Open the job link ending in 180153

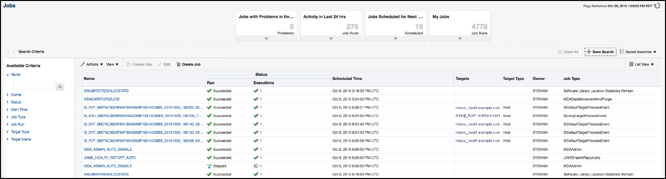coord(143,132)
